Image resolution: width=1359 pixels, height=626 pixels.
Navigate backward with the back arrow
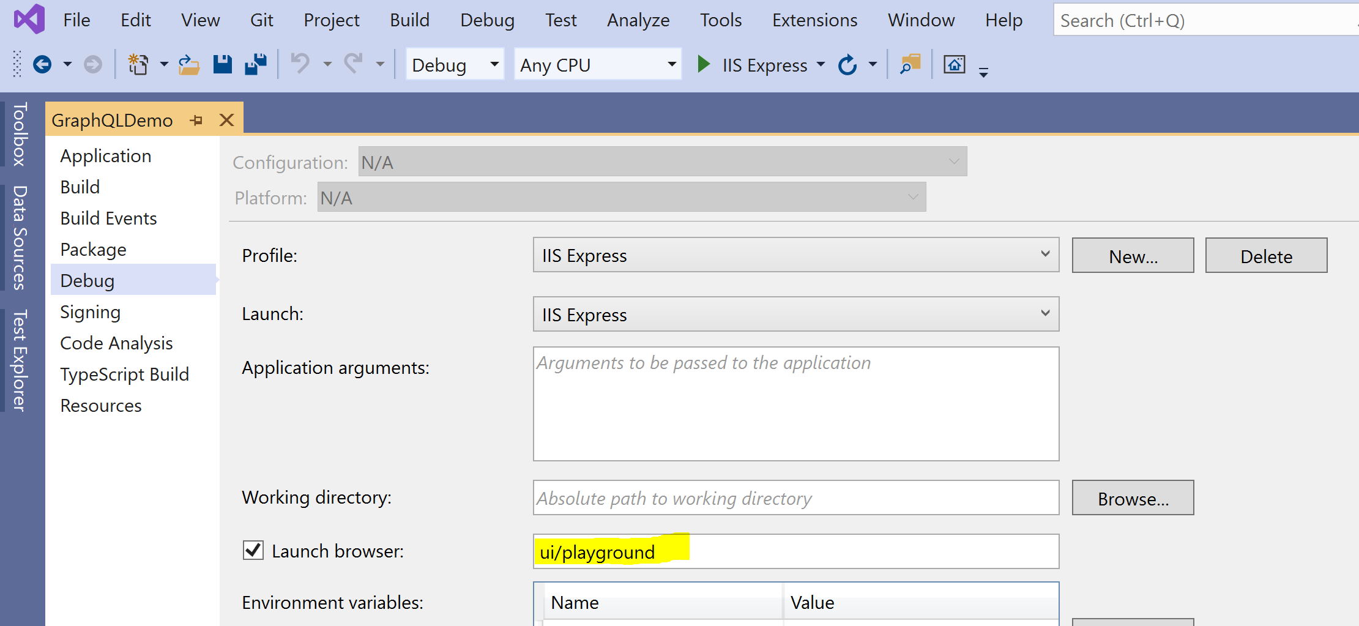coord(42,64)
